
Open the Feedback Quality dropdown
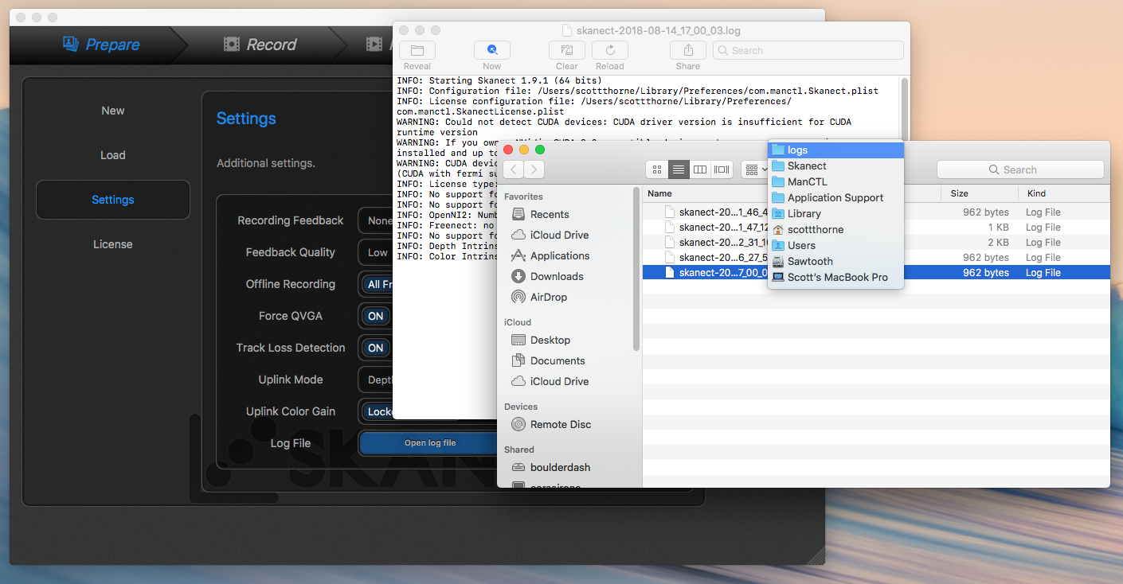(376, 252)
